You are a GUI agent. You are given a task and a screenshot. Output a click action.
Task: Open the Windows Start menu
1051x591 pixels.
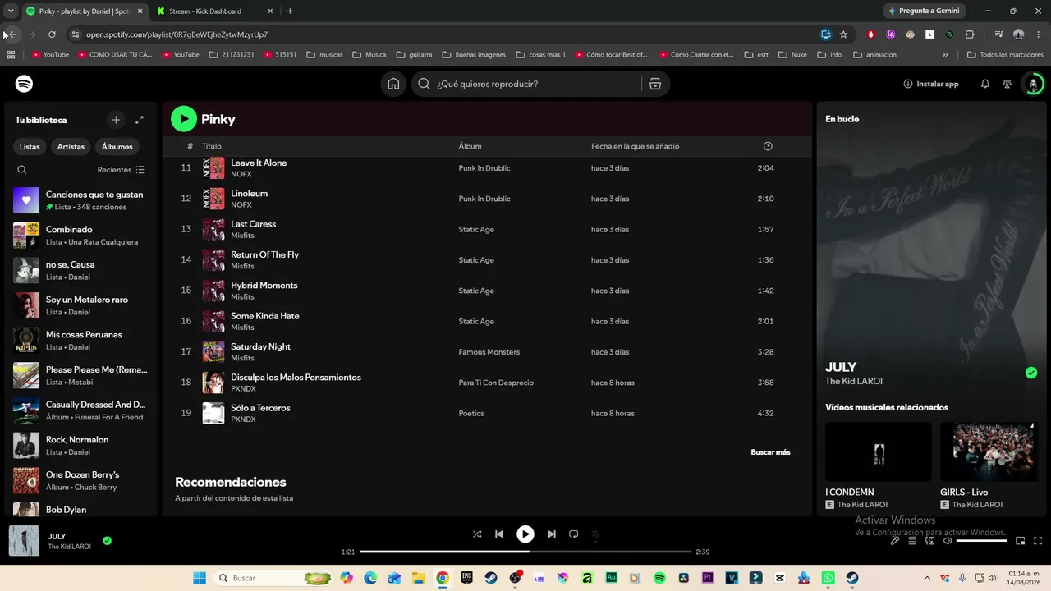click(x=200, y=578)
